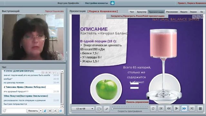Open the slide selector 13 из 68 dropdown
The height and width of the screenshot is (116, 206).
click(83, 109)
